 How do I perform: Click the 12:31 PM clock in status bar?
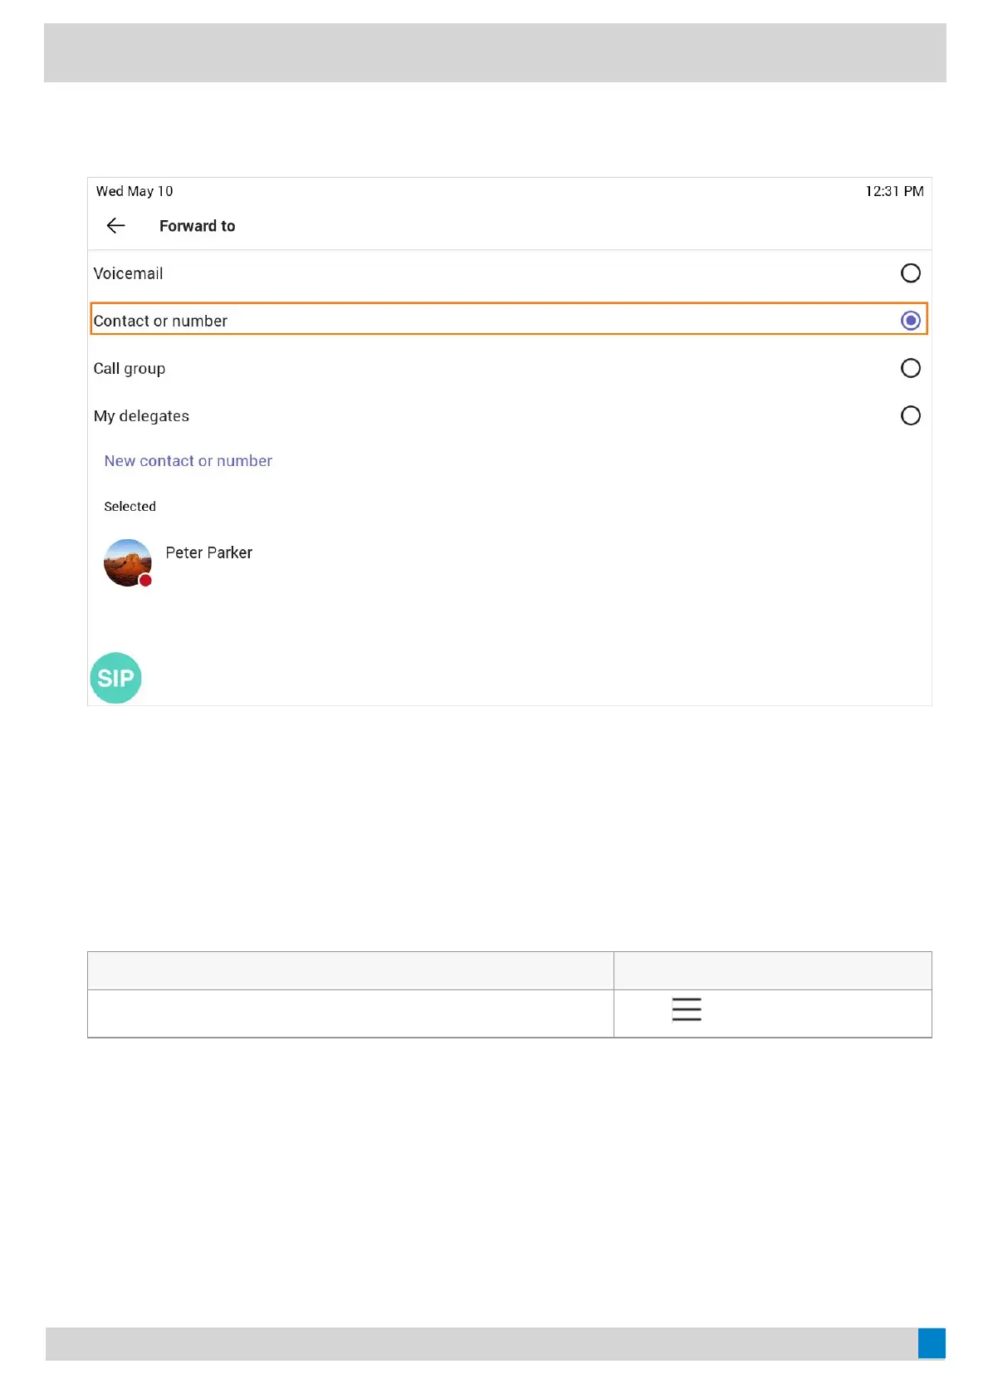pos(894,191)
